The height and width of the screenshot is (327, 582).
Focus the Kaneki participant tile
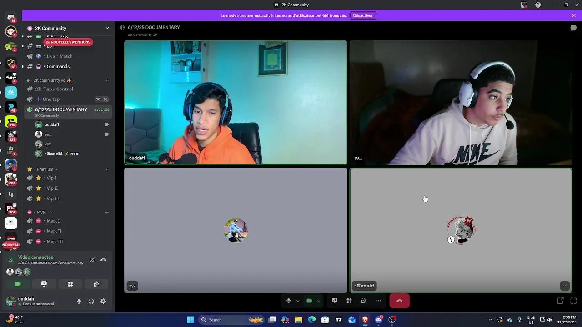tap(461, 230)
